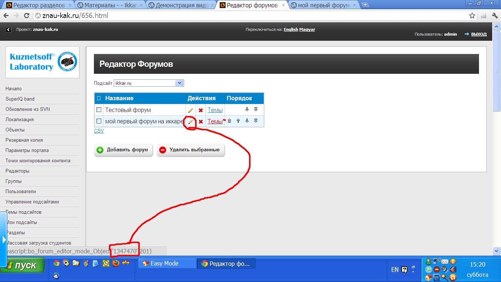Switch to the 'мой первый форум' browser tab
Screen dimensions: 501x282
(x=323, y=5)
